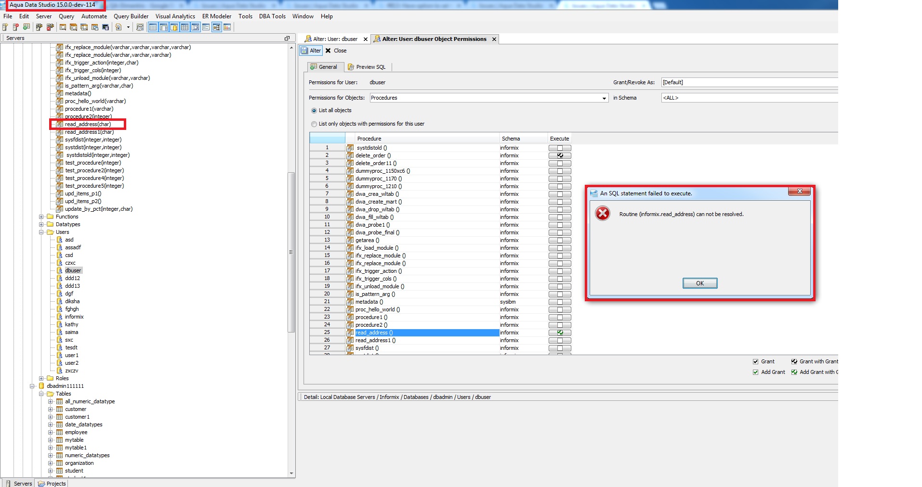Image resolution: width=922 pixels, height=487 pixels.
Task: Click the connect plug toolbar icon
Action: coord(39,27)
